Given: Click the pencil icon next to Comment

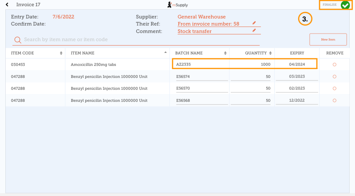Looking at the screenshot, I should click(x=254, y=31).
